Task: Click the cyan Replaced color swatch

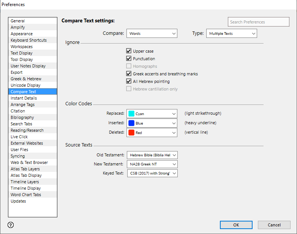Action: click(x=131, y=114)
